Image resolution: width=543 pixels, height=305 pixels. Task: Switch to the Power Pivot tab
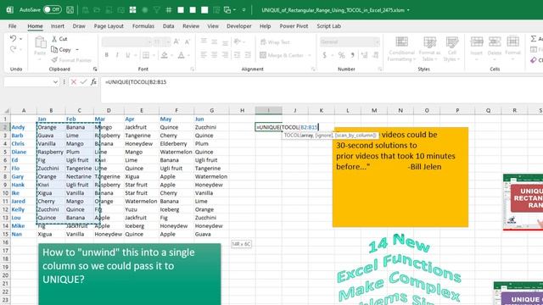(x=294, y=26)
